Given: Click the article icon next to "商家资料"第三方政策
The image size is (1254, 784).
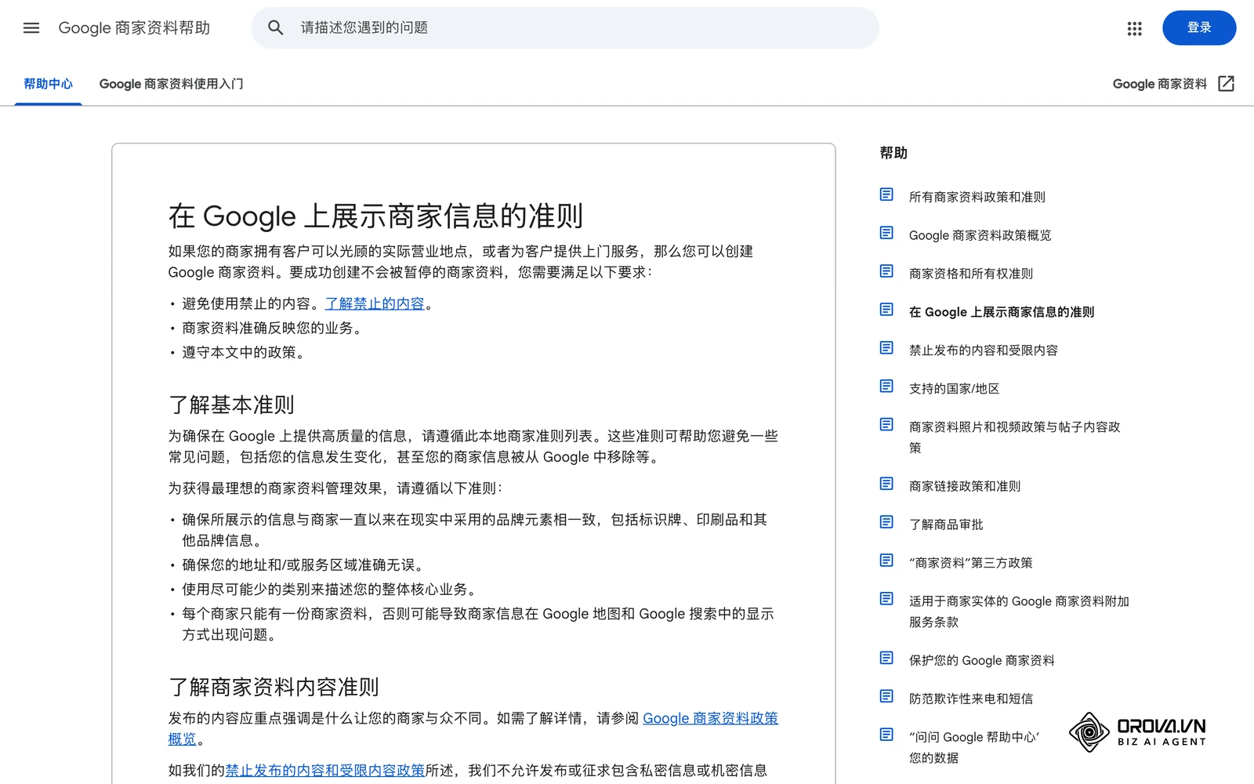Looking at the screenshot, I should [886, 561].
